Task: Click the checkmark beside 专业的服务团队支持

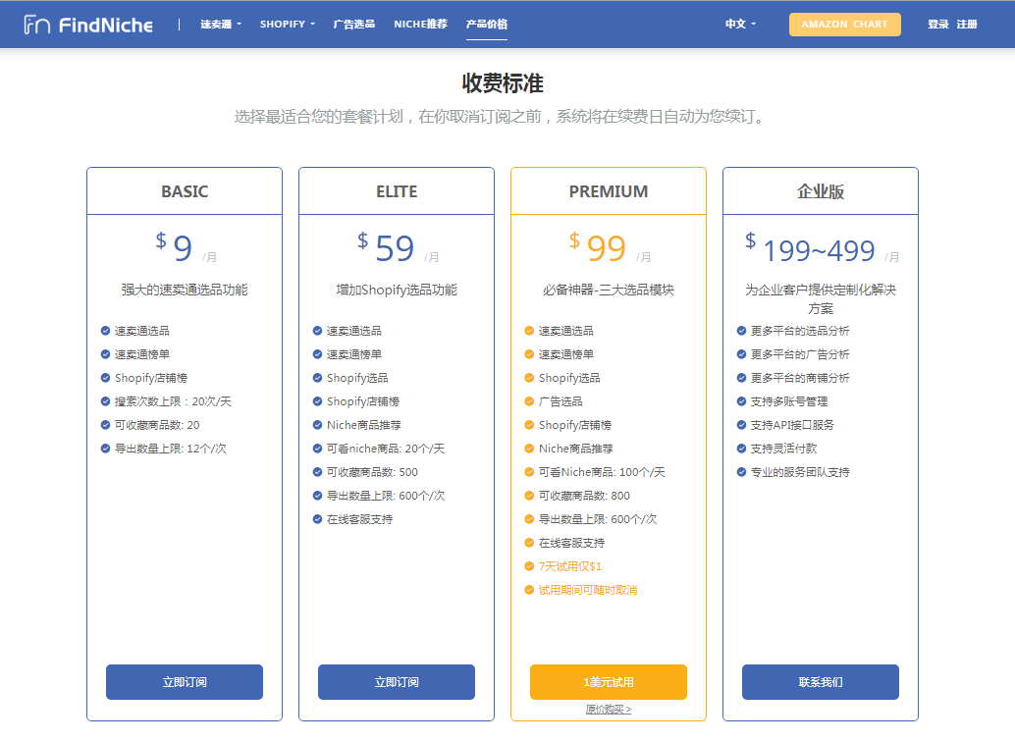Action: tap(740, 471)
